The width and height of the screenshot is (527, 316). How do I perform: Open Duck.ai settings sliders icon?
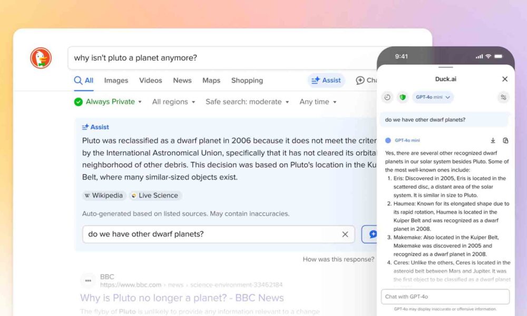(503, 97)
